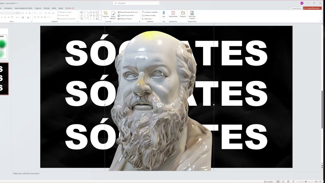Open the user account avatar
Viewport: 325px width, 183px height.
click(x=302, y=3)
